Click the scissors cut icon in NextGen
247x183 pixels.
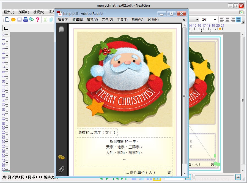[x=45, y=20]
